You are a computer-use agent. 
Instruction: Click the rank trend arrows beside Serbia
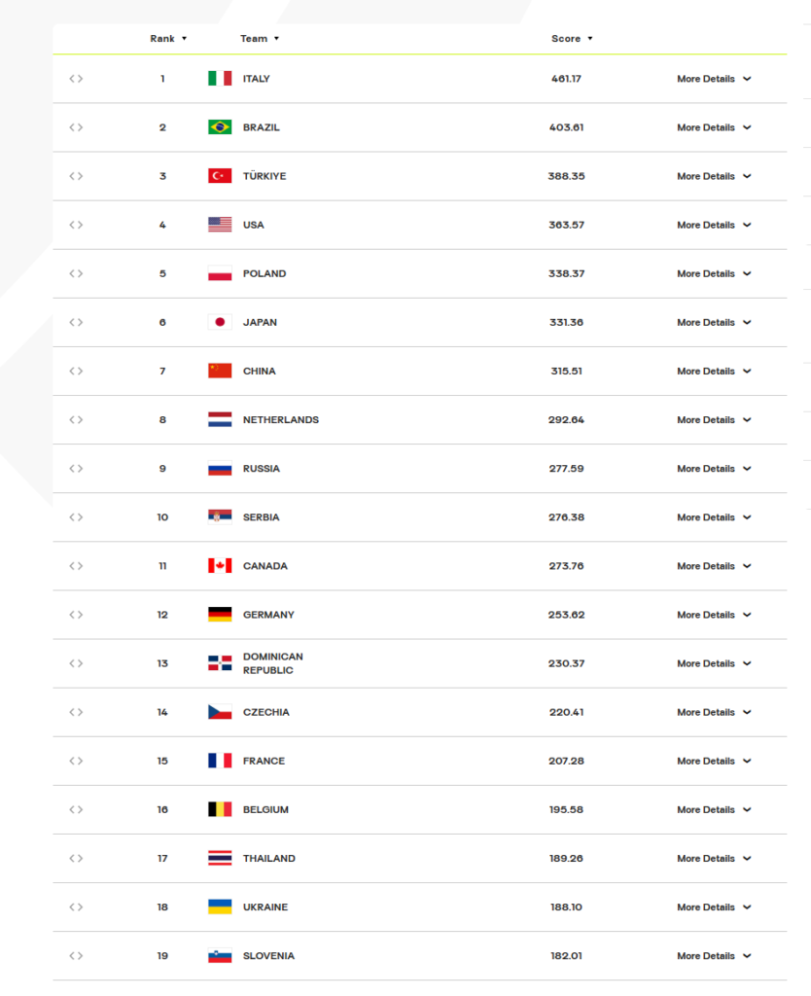click(x=76, y=517)
